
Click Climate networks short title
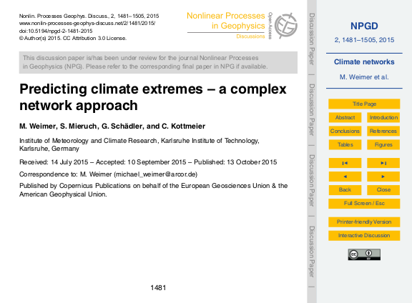tap(364, 62)
